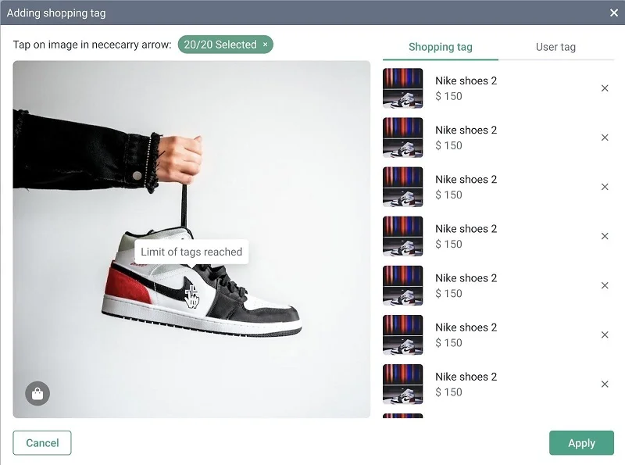The image size is (625, 465).
Task: Click the shopping bag icon on the image
Action: tap(37, 393)
